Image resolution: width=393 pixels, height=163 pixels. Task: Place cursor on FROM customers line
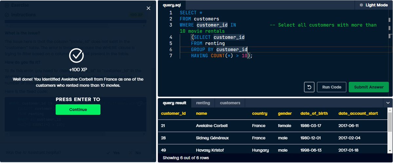[x=199, y=19]
